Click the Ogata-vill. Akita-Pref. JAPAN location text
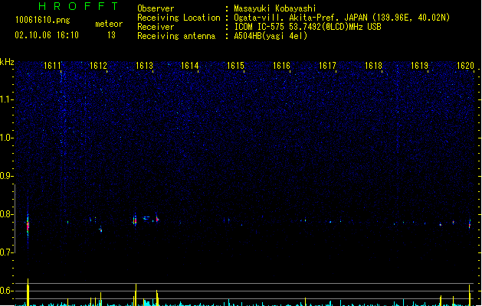 point(342,18)
